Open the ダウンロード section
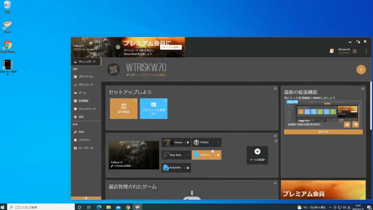Screen dimensions: 373x210 86,85
